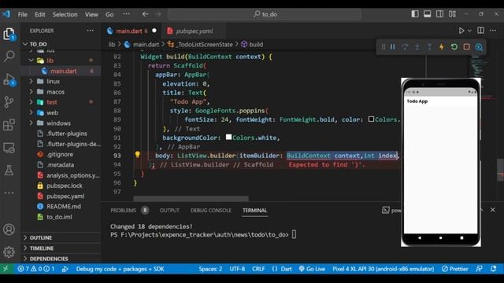Show lightbulb quick fix on line 93
The height and width of the screenshot is (283, 504).
[x=138, y=155]
